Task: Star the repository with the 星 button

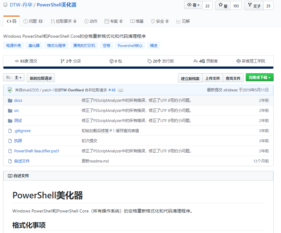Action: (223, 6)
